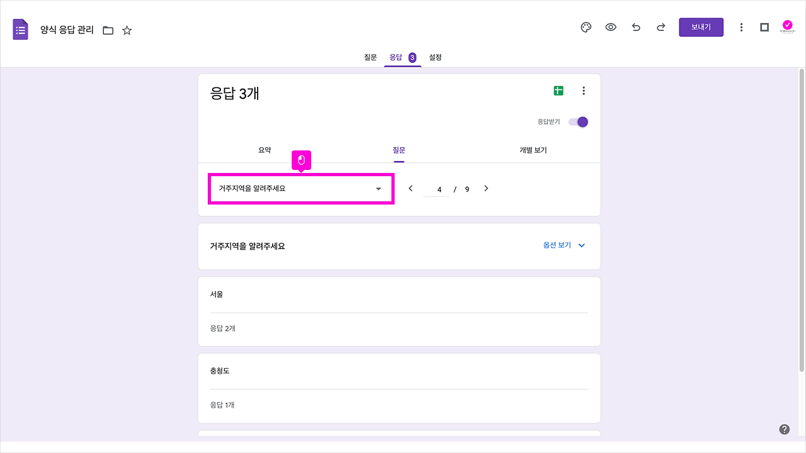Click the redo arrow icon
806x453 pixels.
click(660, 27)
